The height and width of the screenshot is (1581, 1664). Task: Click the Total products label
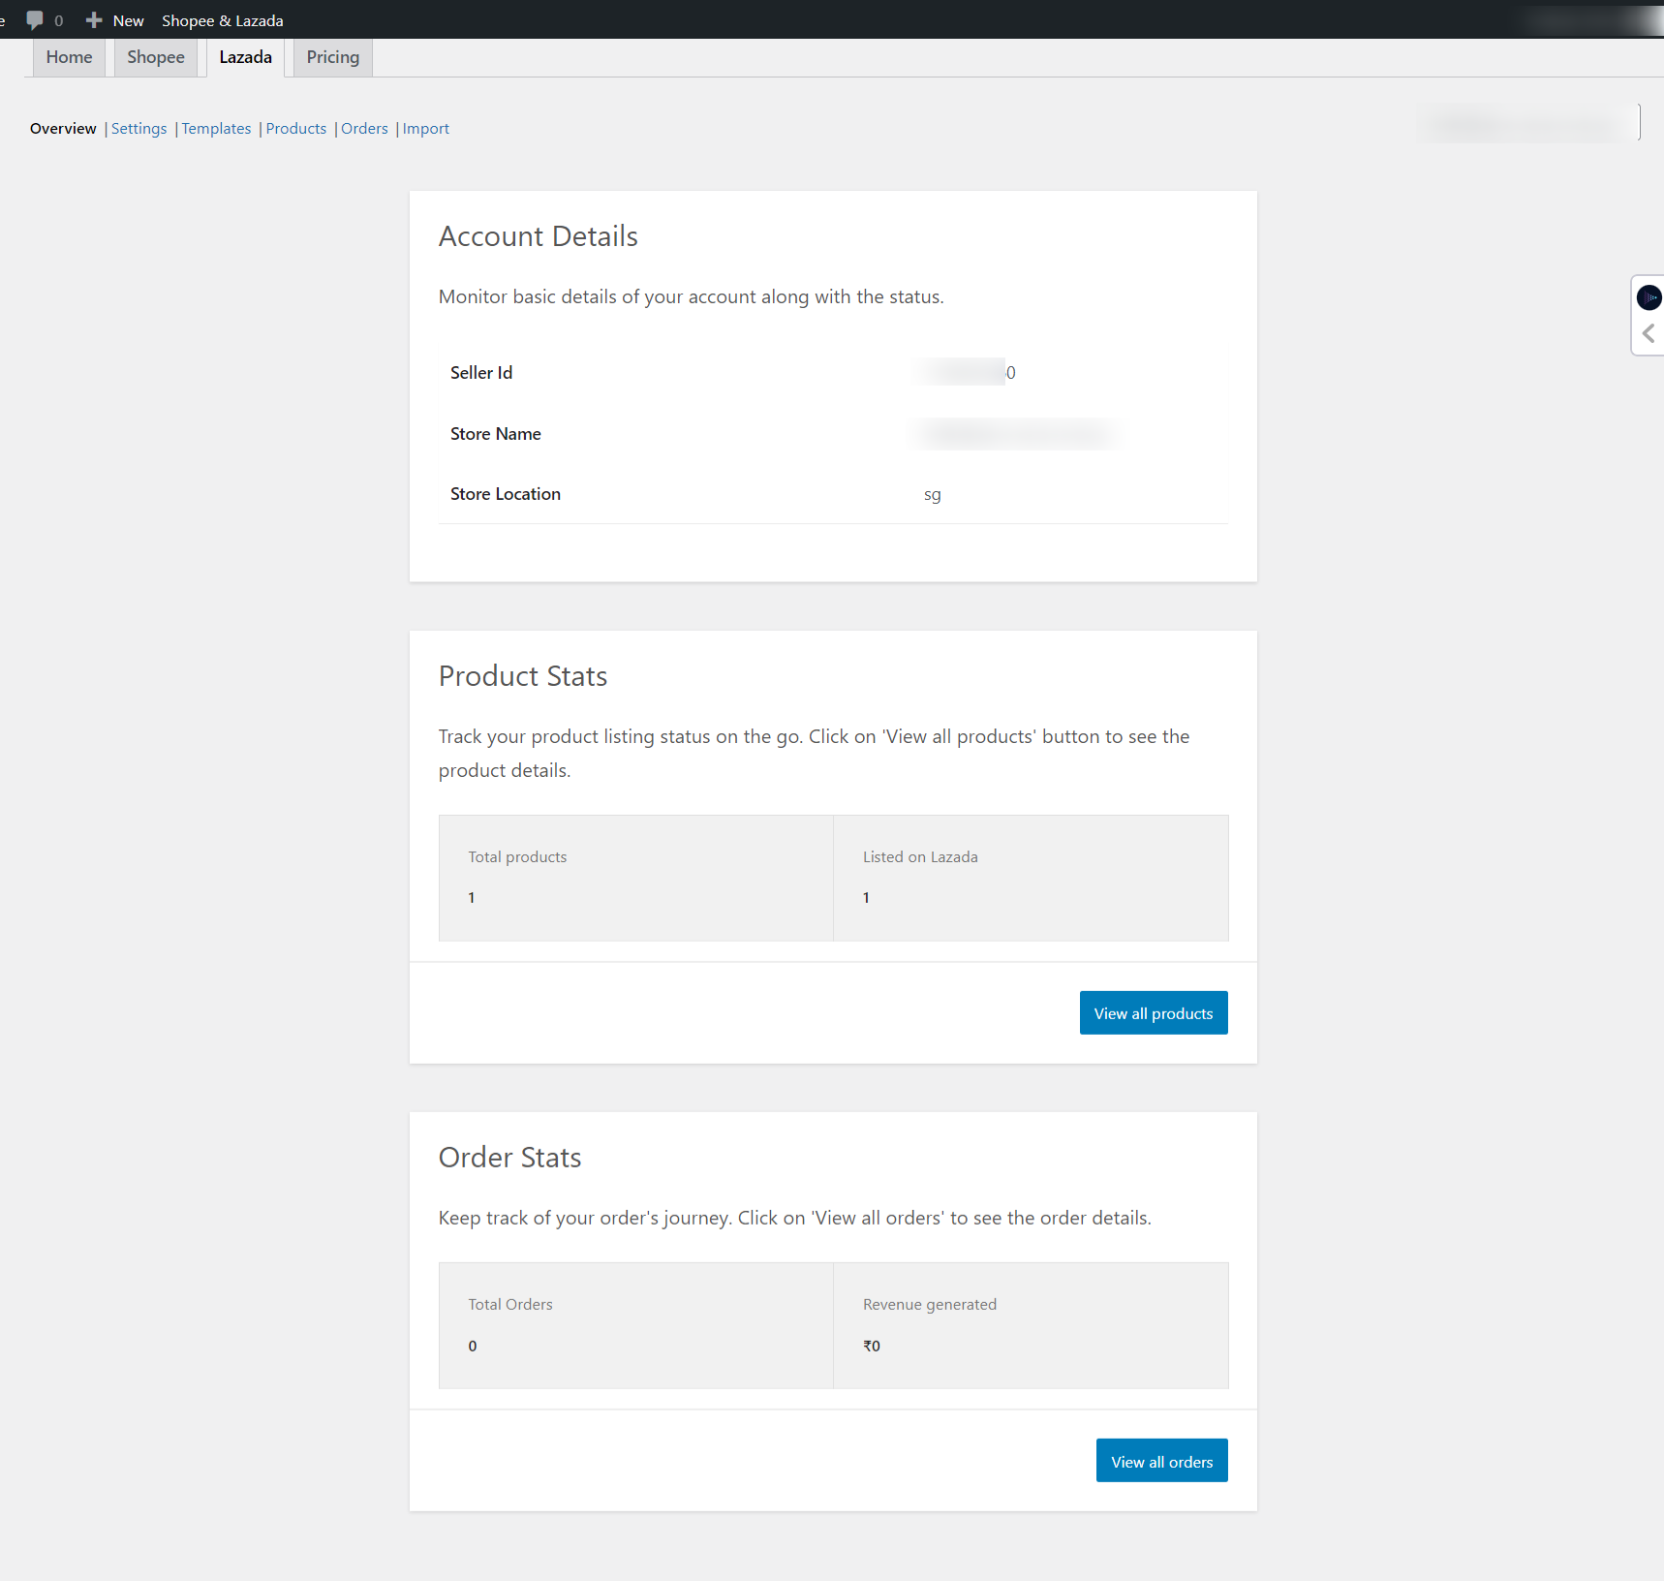[517, 857]
